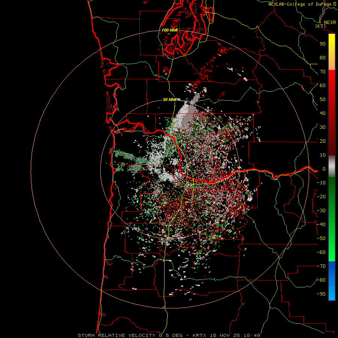Click the -60 value on velocity scale
Screen dimensions: 338x338
(x=321, y=252)
